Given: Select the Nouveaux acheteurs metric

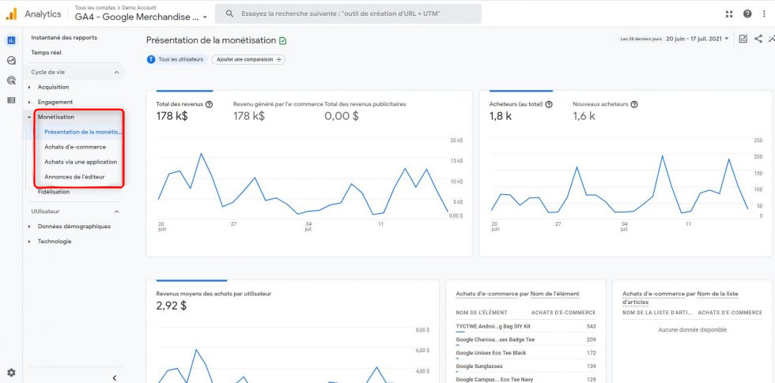Looking at the screenshot, I should click(x=605, y=111).
